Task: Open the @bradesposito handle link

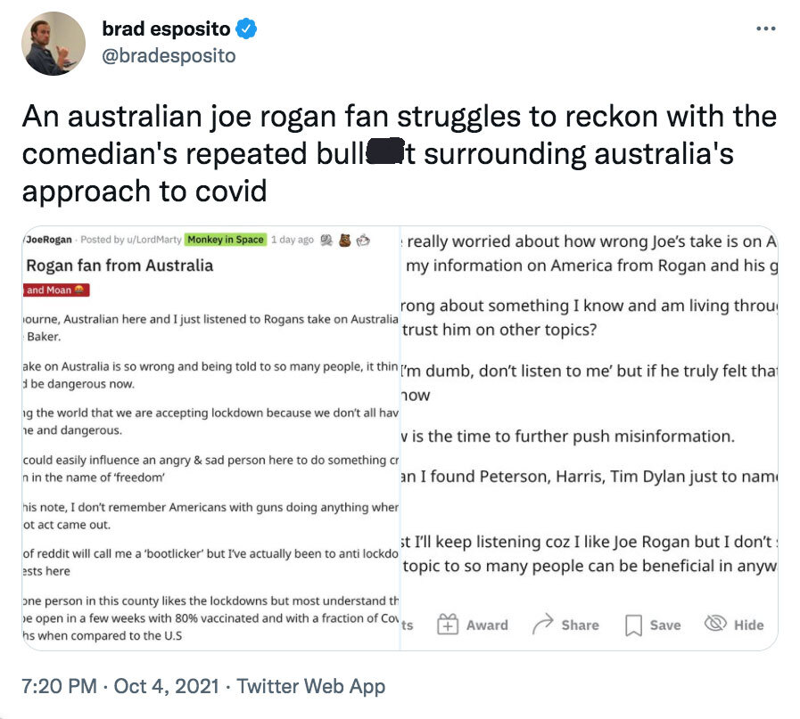Action: 169,55
